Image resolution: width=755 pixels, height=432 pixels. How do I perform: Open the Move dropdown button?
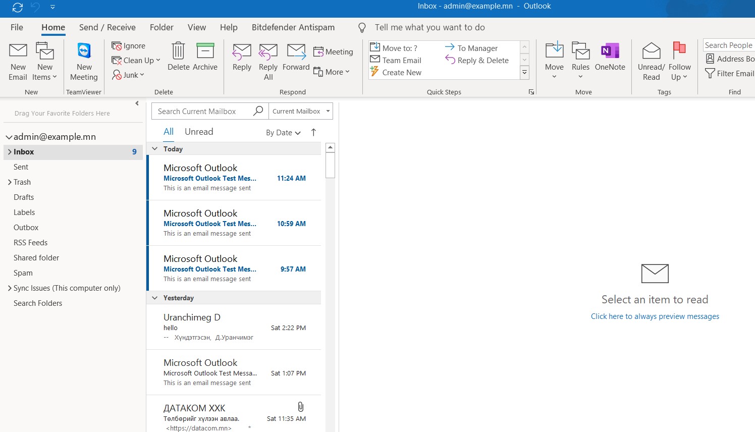pos(554,61)
